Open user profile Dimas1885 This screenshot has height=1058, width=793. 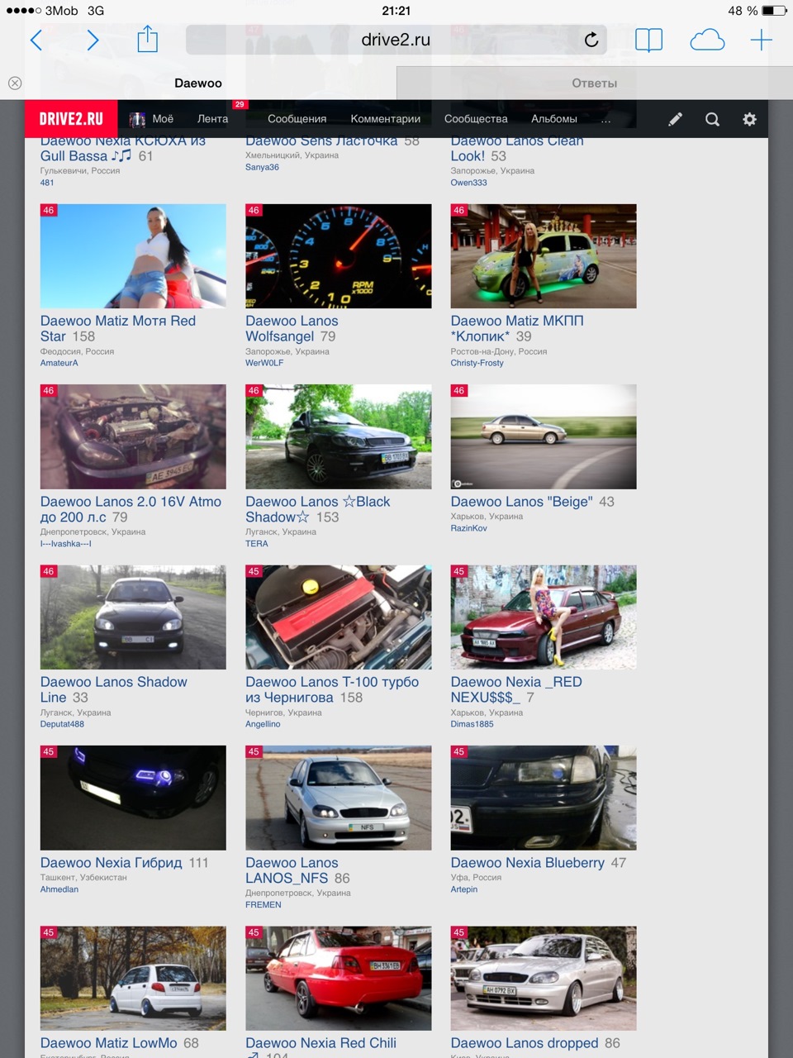(472, 724)
